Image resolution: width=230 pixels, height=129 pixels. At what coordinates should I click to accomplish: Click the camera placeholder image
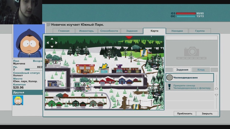192,53
